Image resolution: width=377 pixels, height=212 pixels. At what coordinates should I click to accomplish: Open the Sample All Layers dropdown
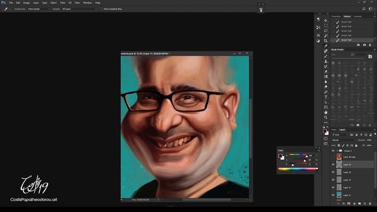[x=79, y=9]
